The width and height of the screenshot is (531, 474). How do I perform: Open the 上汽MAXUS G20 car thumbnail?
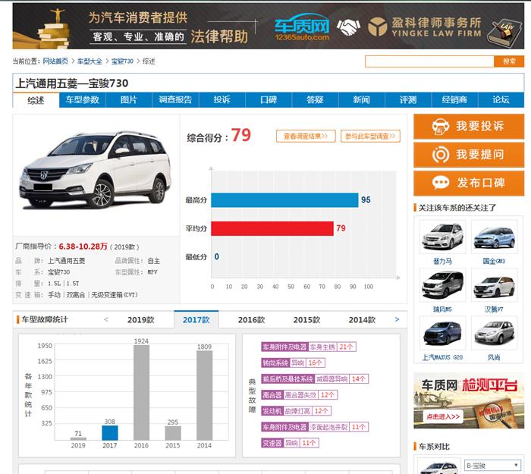click(442, 333)
